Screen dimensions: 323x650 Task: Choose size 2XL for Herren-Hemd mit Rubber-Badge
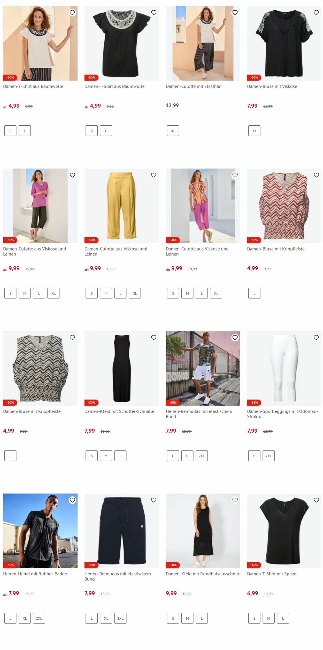tap(39, 618)
